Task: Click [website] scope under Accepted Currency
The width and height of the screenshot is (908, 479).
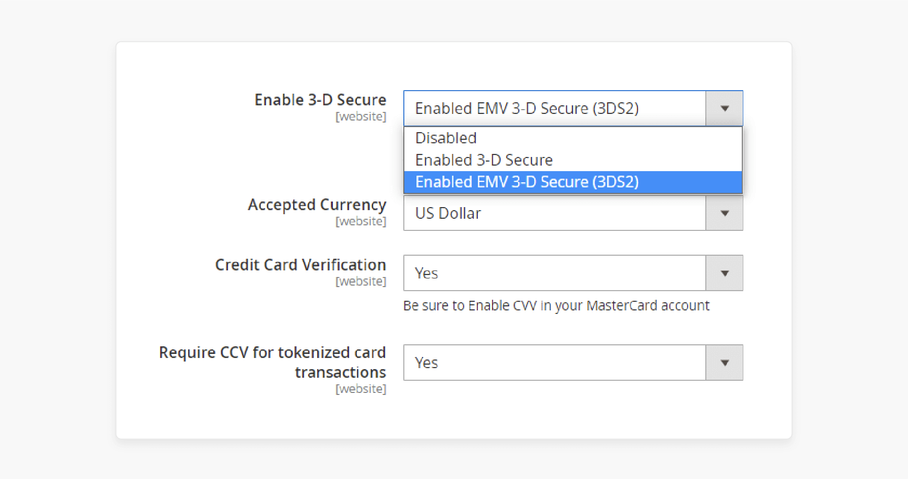Action: click(x=361, y=221)
